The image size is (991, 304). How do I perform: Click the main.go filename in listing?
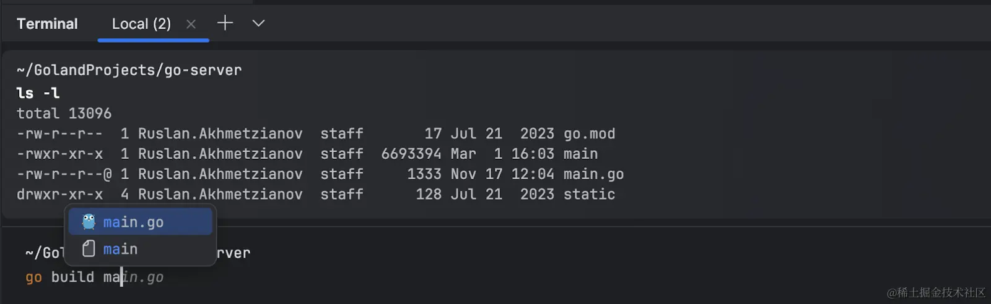pyautogui.click(x=593, y=174)
